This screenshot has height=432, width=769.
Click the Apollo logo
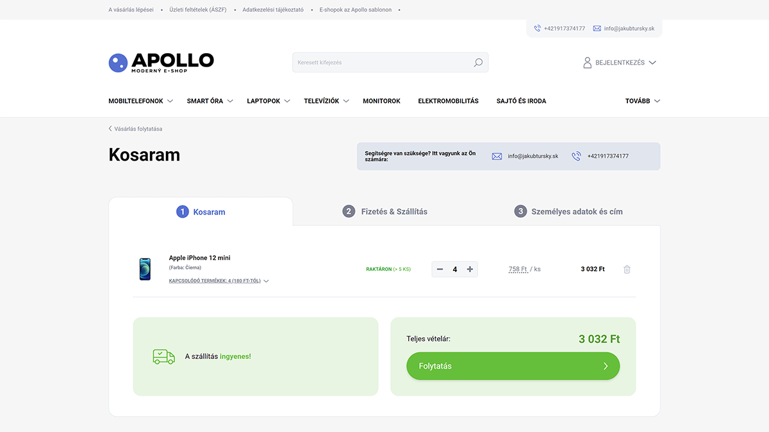pyautogui.click(x=161, y=63)
